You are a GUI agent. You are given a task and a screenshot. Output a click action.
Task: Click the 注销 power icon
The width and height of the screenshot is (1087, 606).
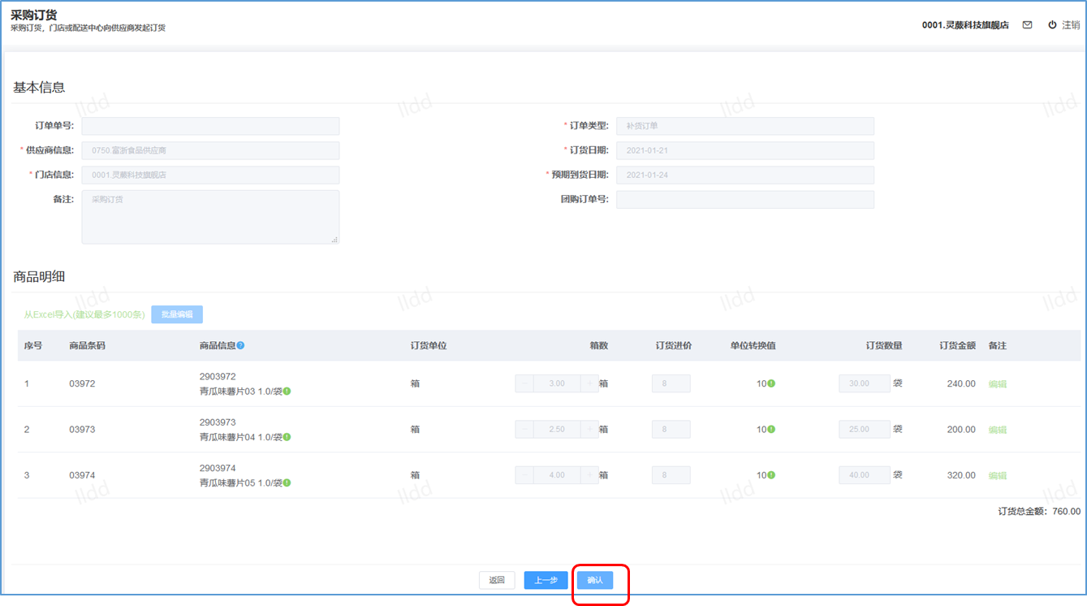tap(1052, 25)
